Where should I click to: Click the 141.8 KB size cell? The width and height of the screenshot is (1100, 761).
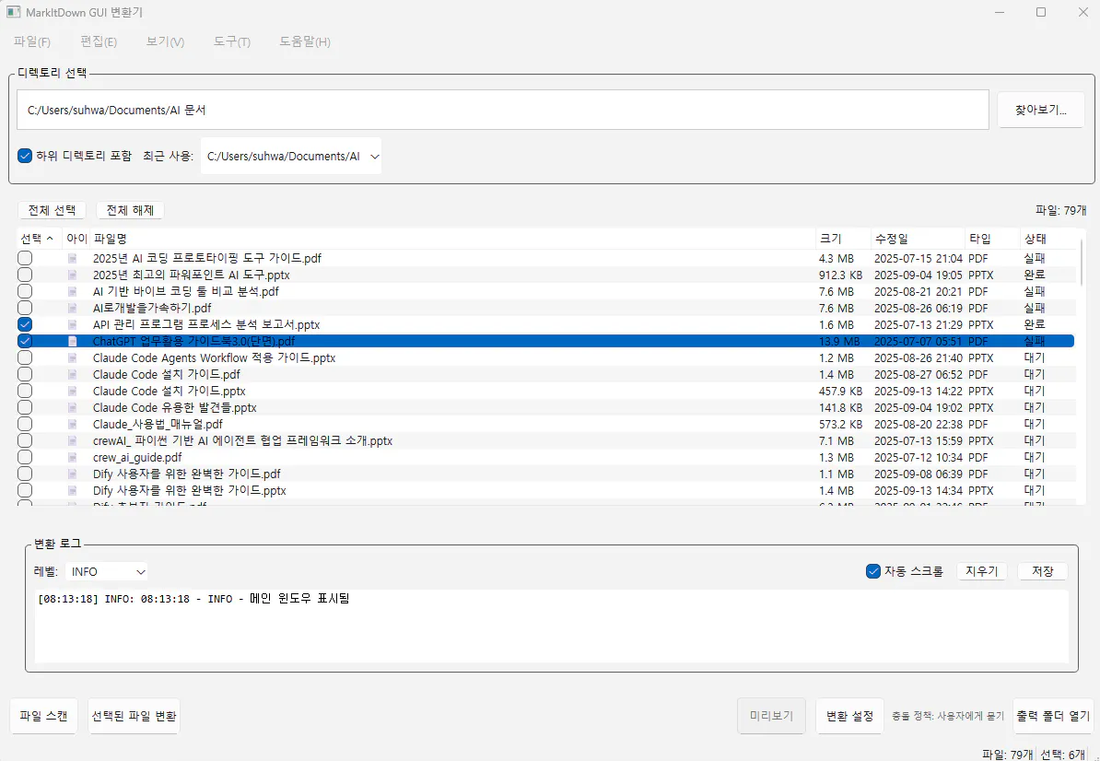(x=840, y=407)
